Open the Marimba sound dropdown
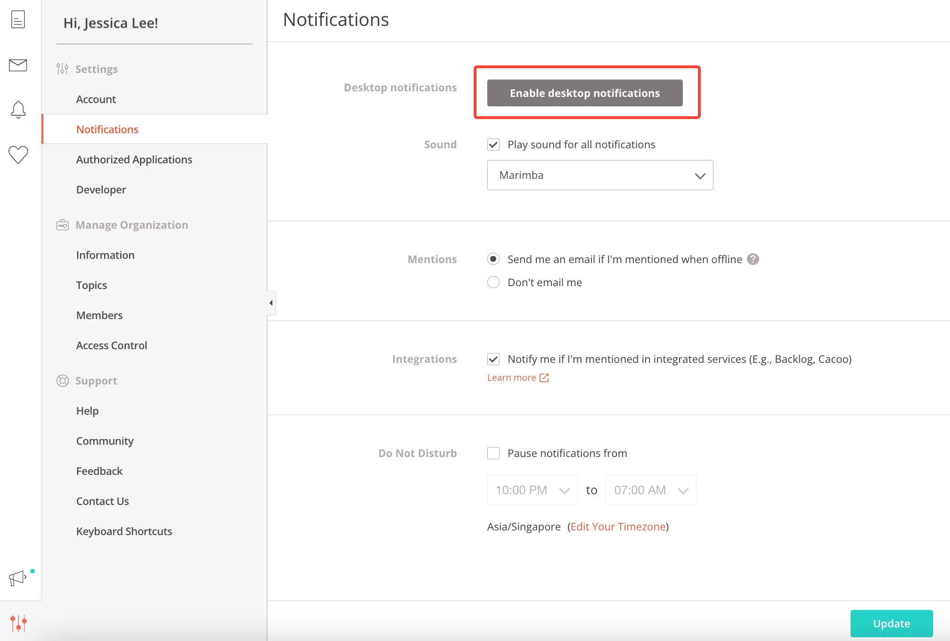950x641 pixels. (x=599, y=175)
